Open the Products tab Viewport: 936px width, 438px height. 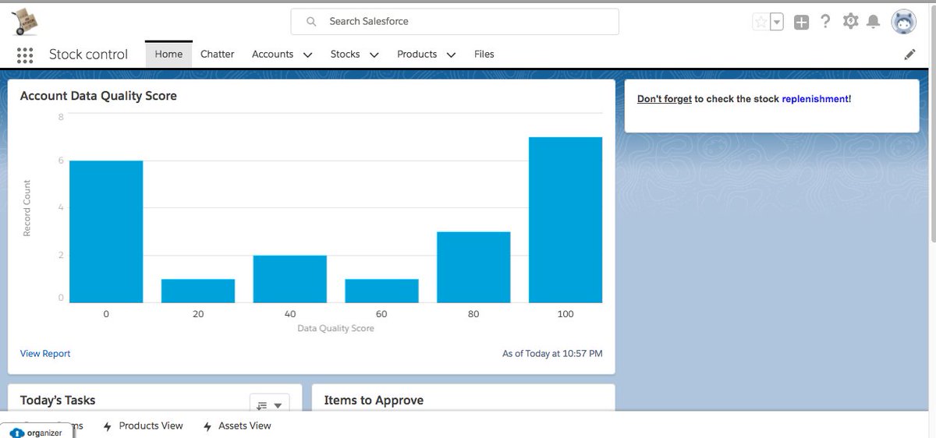click(x=417, y=54)
